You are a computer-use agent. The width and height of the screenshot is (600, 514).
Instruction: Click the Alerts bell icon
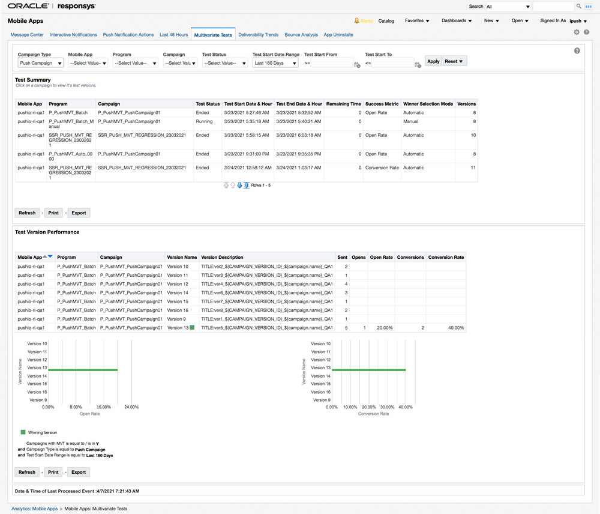click(x=357, y=20)
